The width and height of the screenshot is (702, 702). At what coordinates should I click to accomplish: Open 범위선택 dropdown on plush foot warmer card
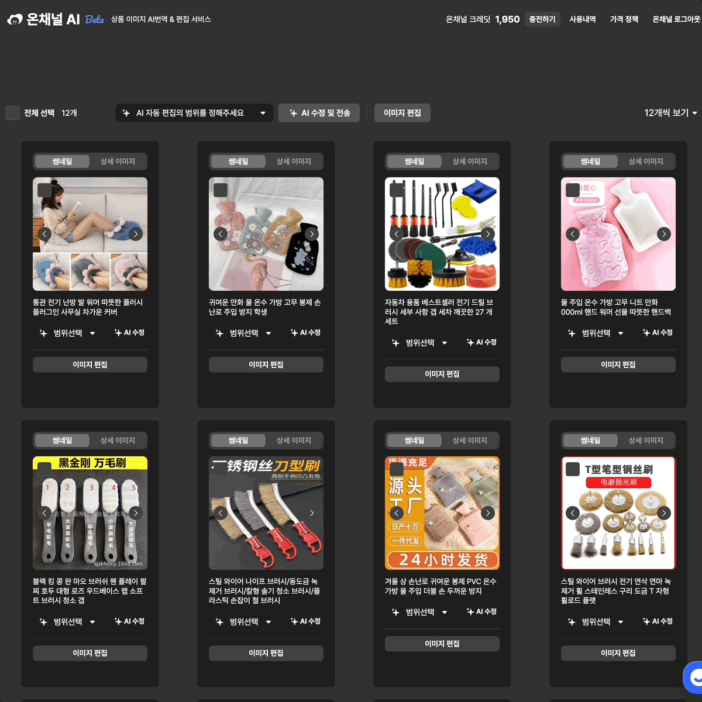[67, 333]
